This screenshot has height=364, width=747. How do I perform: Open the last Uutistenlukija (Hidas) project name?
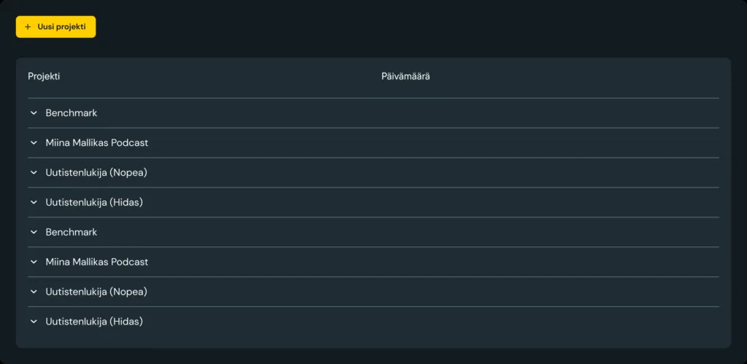pyautogui.click(x=94, y=322)
